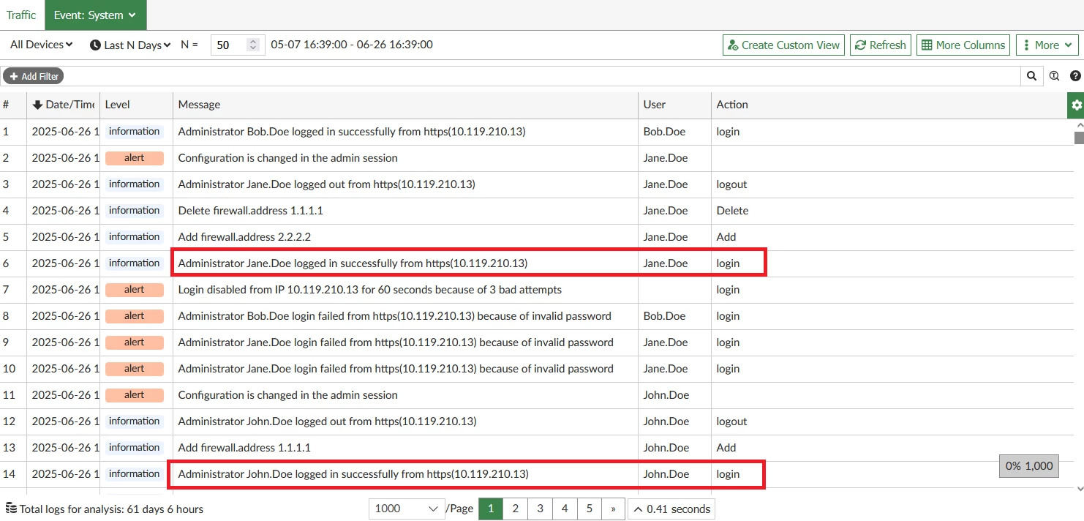
Task: Click the clock icon for Last N Days
Action: [95, 45]
